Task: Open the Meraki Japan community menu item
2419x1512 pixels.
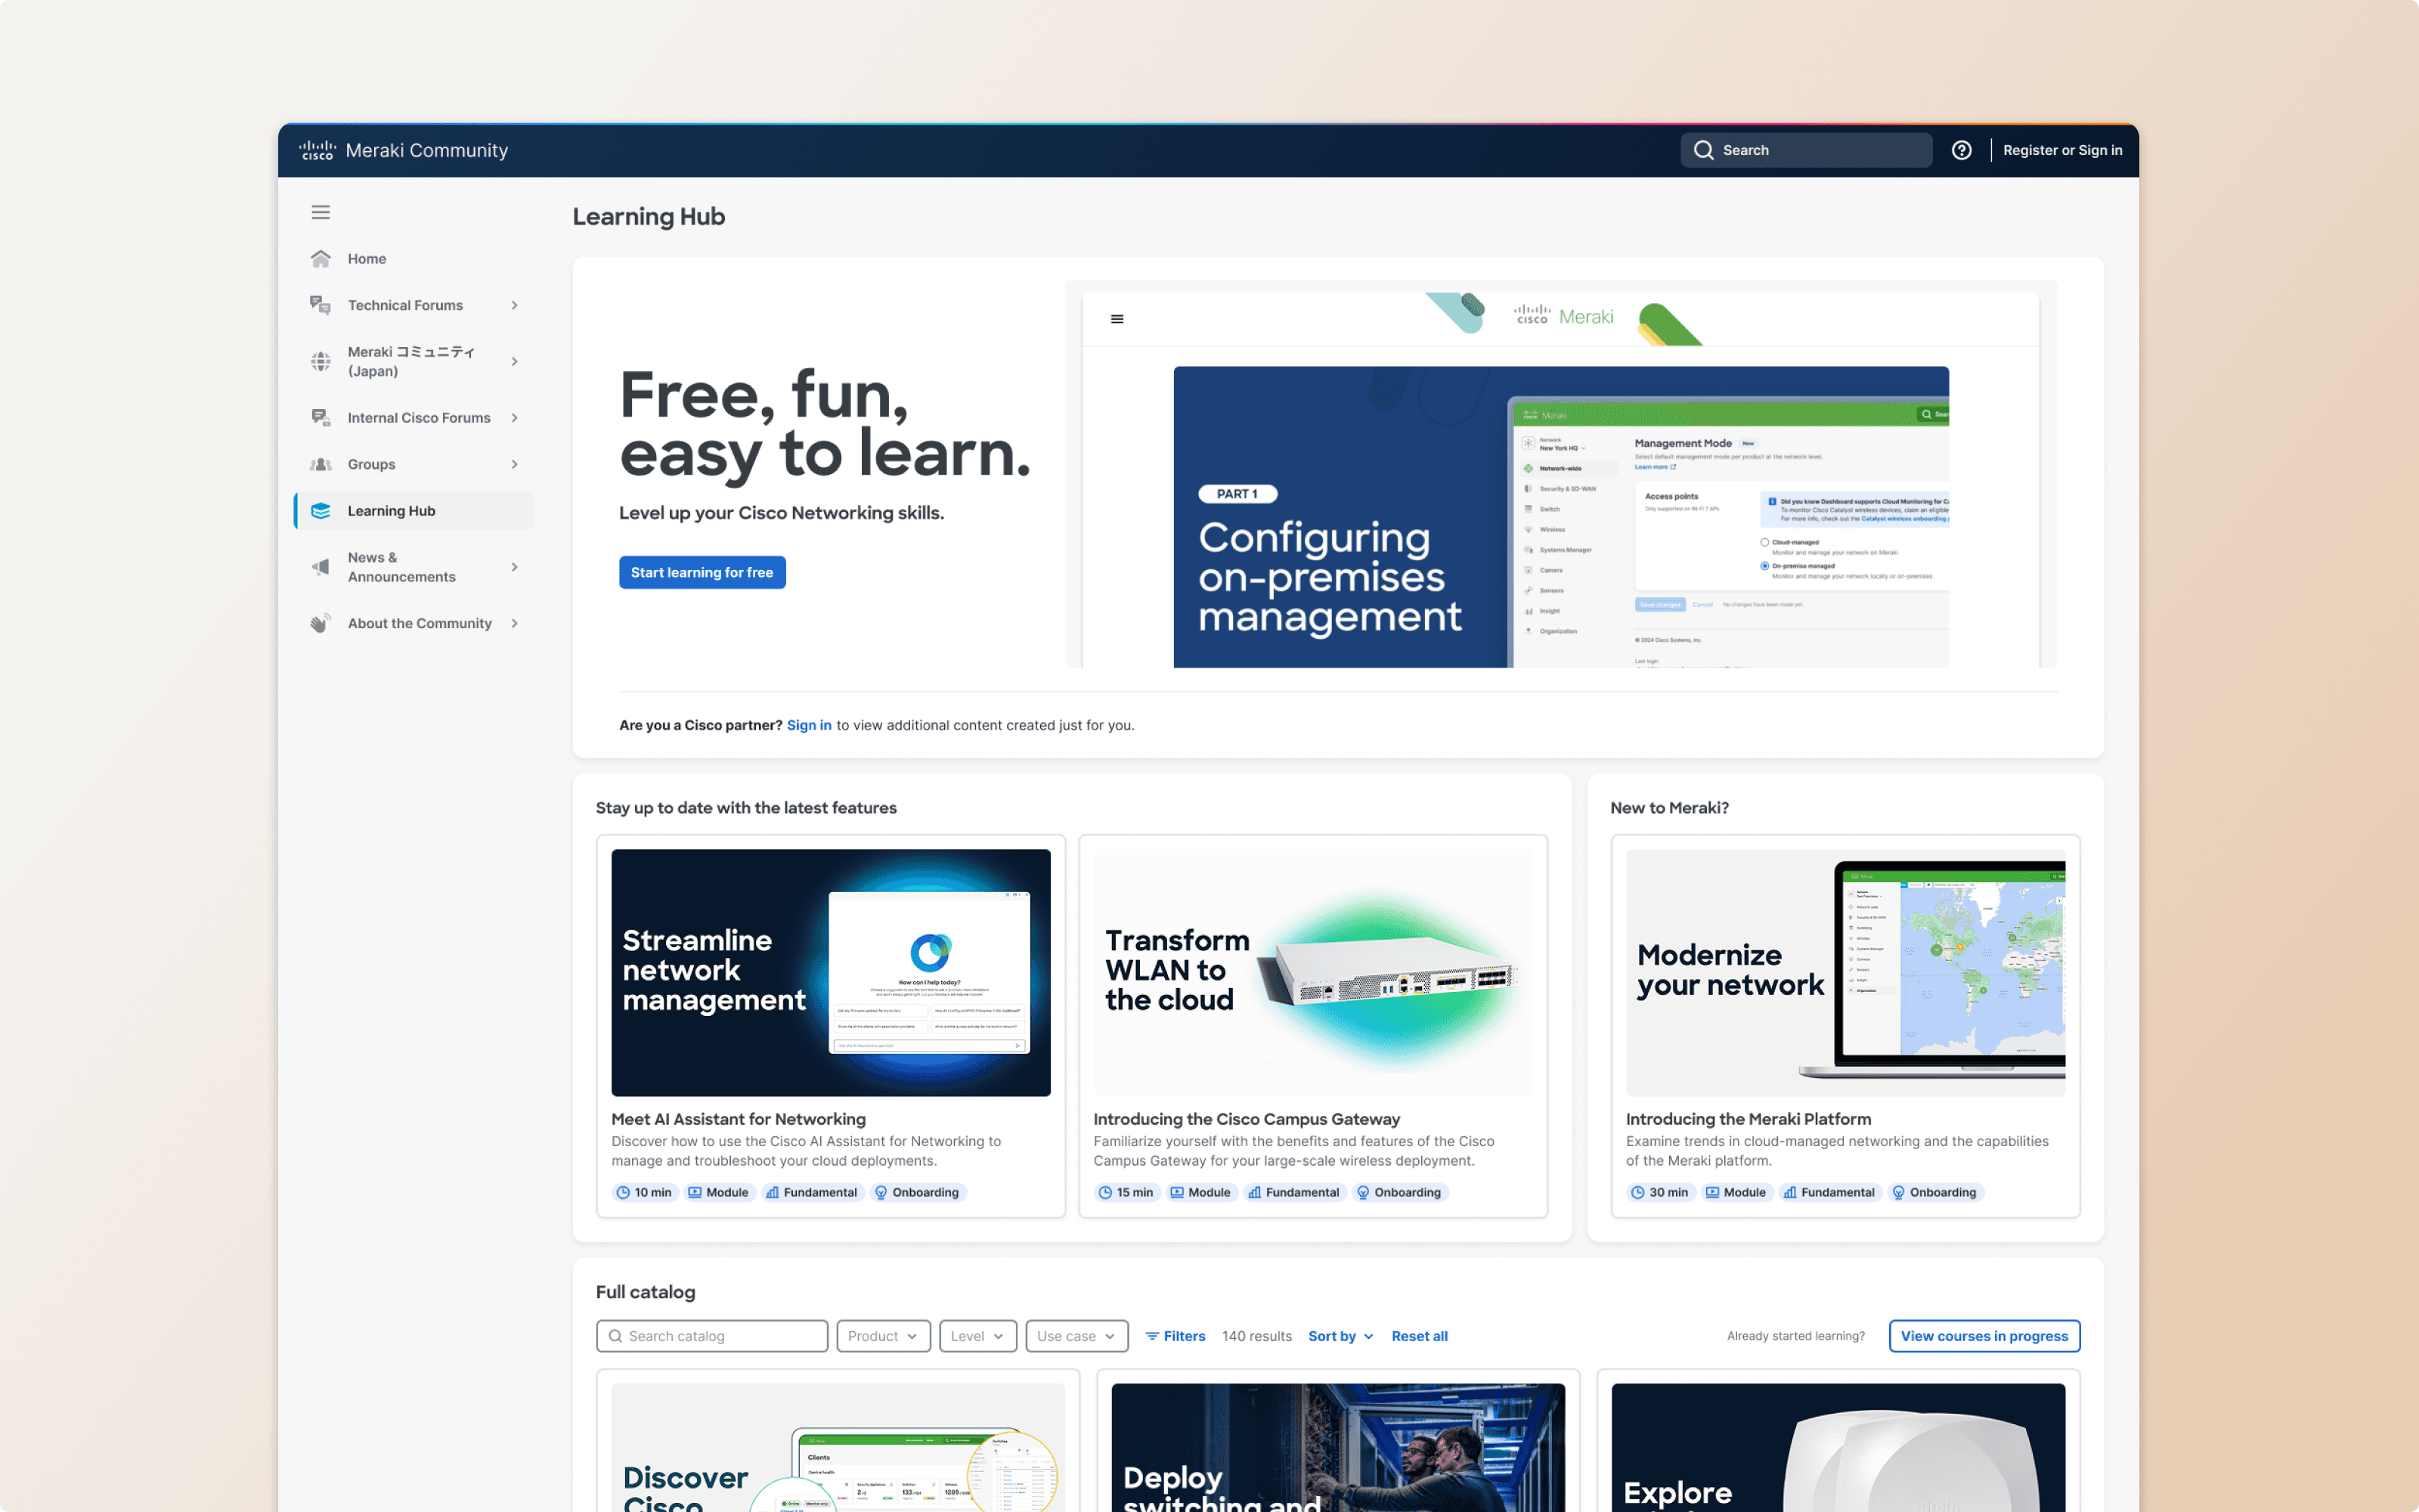Action: point(410,361)
